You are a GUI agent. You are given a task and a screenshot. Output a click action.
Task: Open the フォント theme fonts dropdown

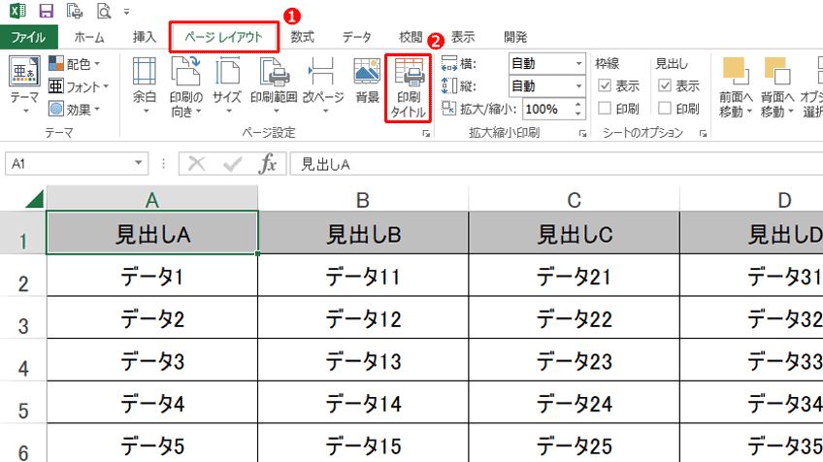coord(79,86)
